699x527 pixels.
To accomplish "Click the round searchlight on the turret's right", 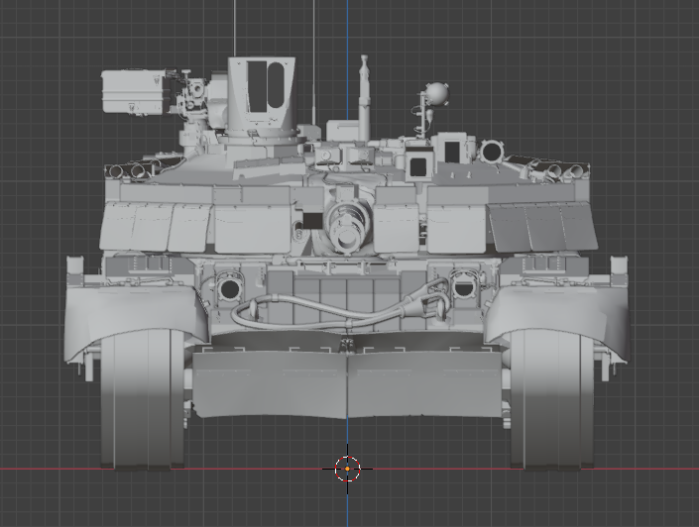I will point(491,152).
